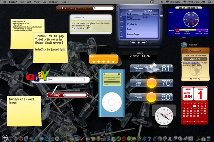Open the Edit menu
Image resolution: width=214 pixels, height=142 pixels.
(29, 2)
